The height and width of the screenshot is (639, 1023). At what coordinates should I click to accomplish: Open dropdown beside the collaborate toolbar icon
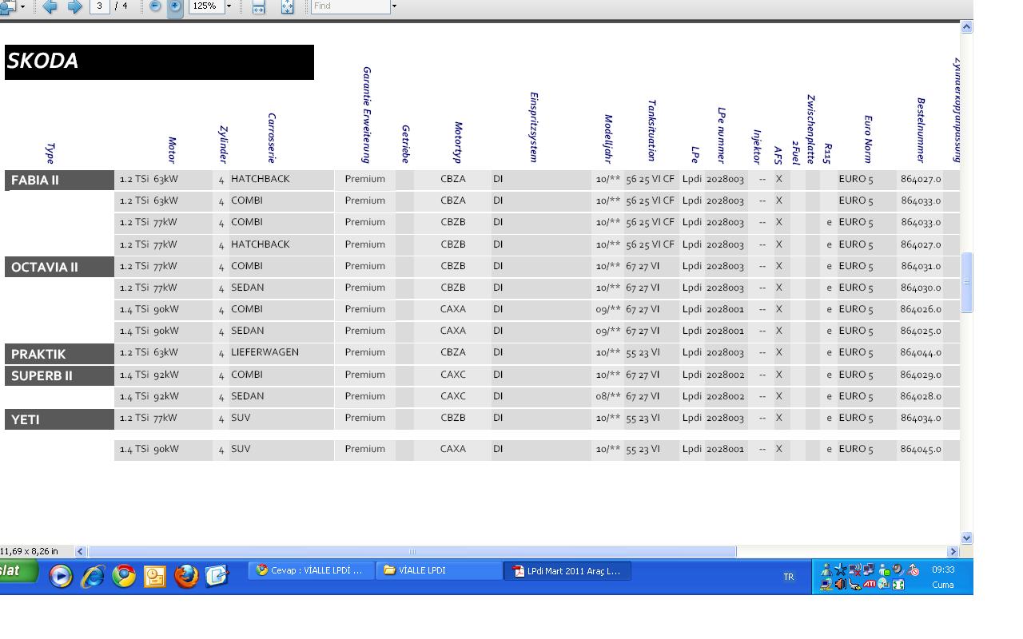pos(22,6)
